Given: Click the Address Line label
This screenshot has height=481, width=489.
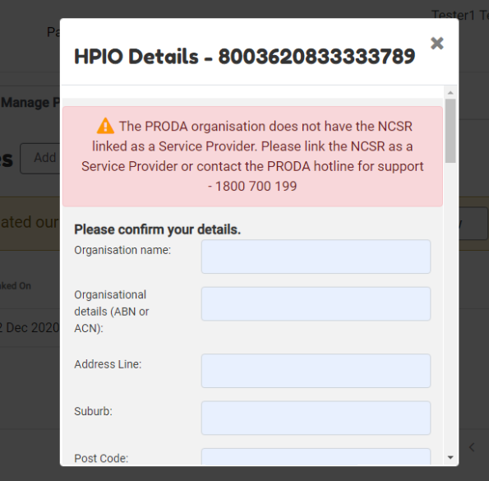Looking at the screenshot, I should pyautogui.click(x=108, y=364).
